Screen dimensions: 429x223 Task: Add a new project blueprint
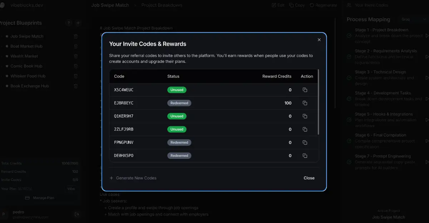pyautogui.click(x=78, y=23)
